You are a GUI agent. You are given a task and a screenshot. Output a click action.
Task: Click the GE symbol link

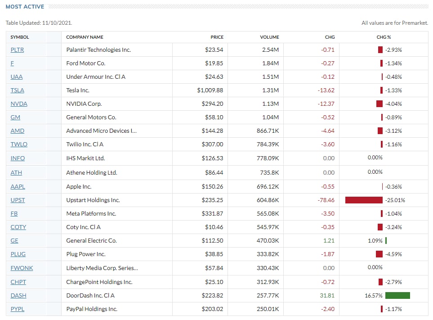(14, 241)
